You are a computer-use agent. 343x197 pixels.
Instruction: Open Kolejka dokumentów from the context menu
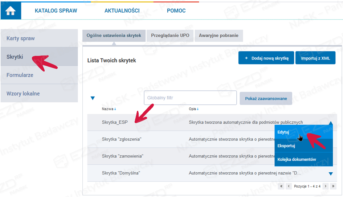[x=297, y=159]
